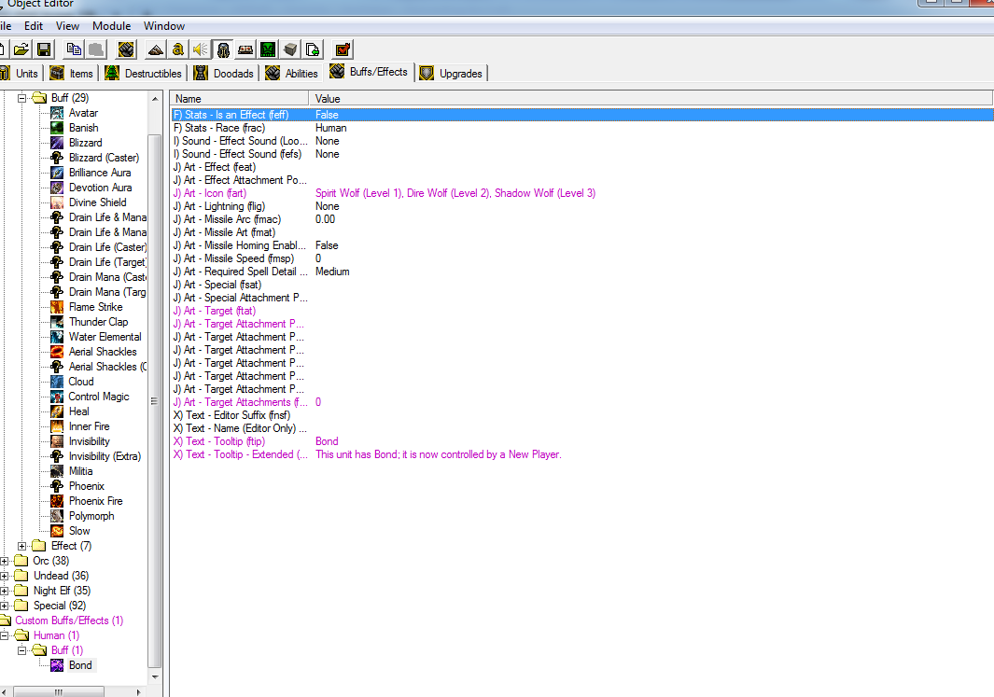Viewport: 994px width, 697px height.
Task: Open the Import Manager icon
Action: coord(314,49)
